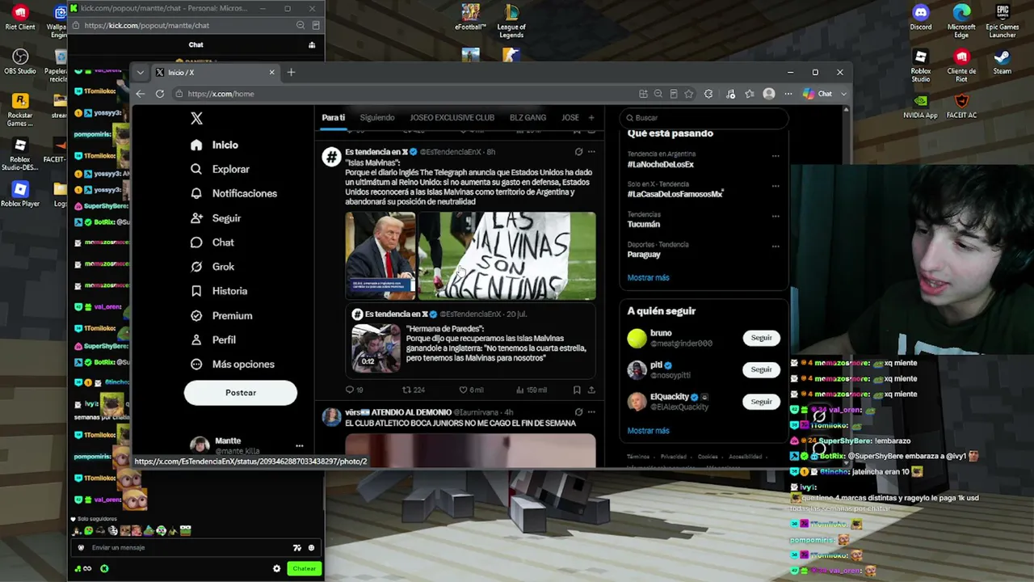Open more options for the Paraguay trend
The height and width of the screenshot is (582, 1034).
click(x=775, y=246)
